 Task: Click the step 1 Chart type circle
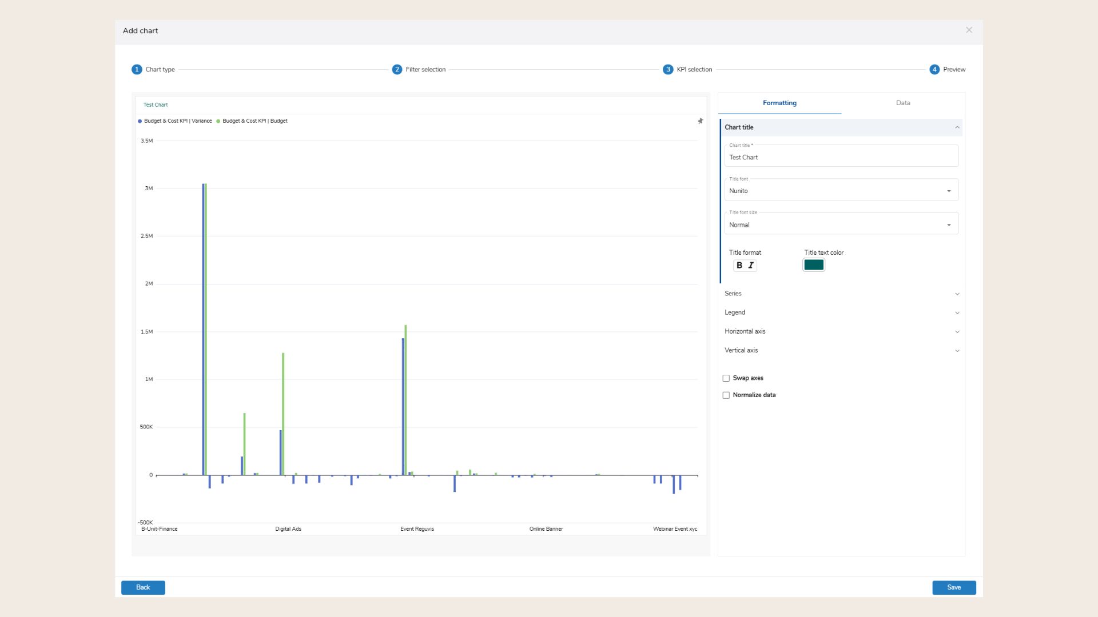(x=137, y=70)
